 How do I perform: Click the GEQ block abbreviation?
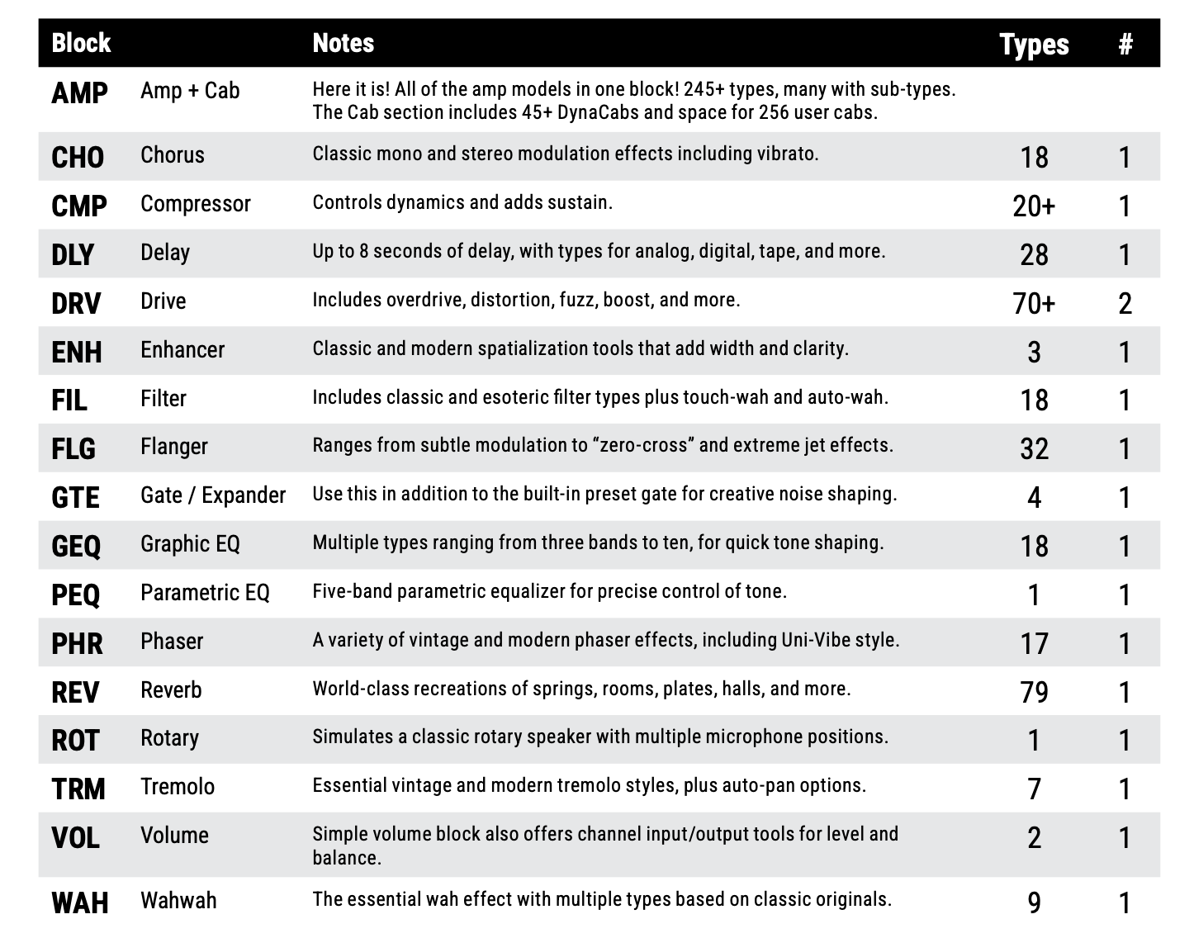pos(76,547)
